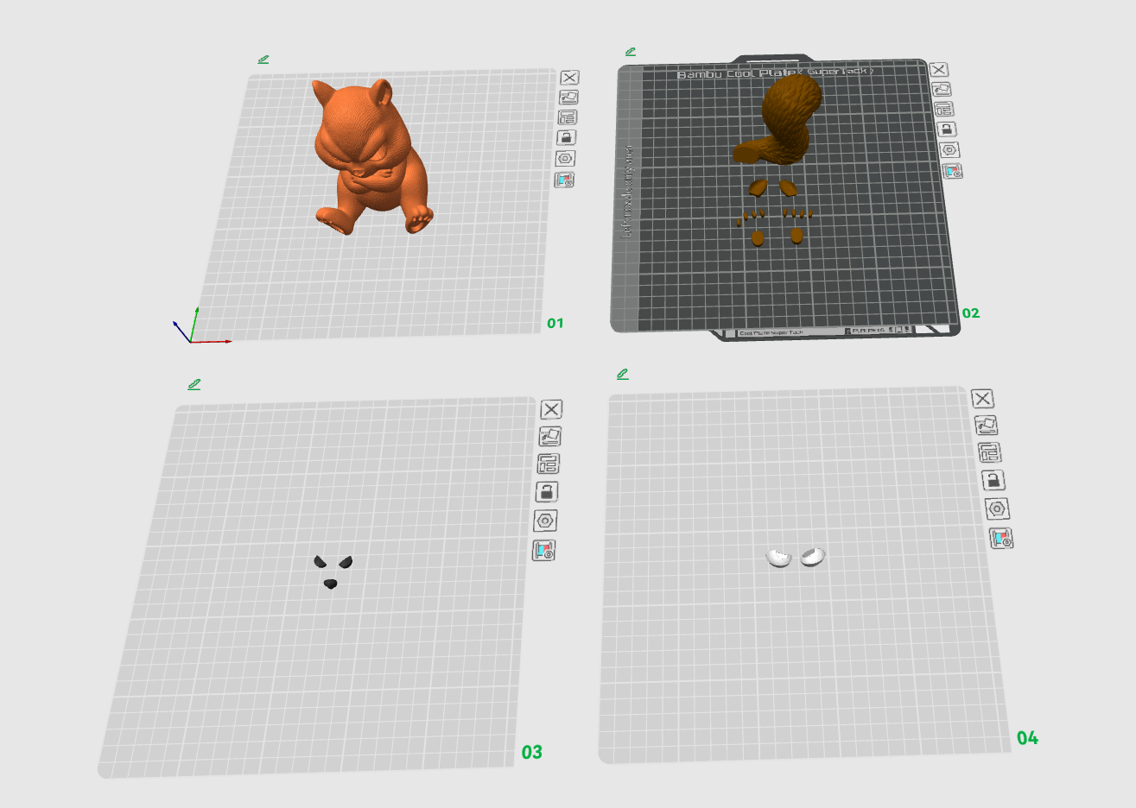Open plate 01 settings hexagon icon
This screenshot has width=1136, height=808.
[x=565, y=159]
